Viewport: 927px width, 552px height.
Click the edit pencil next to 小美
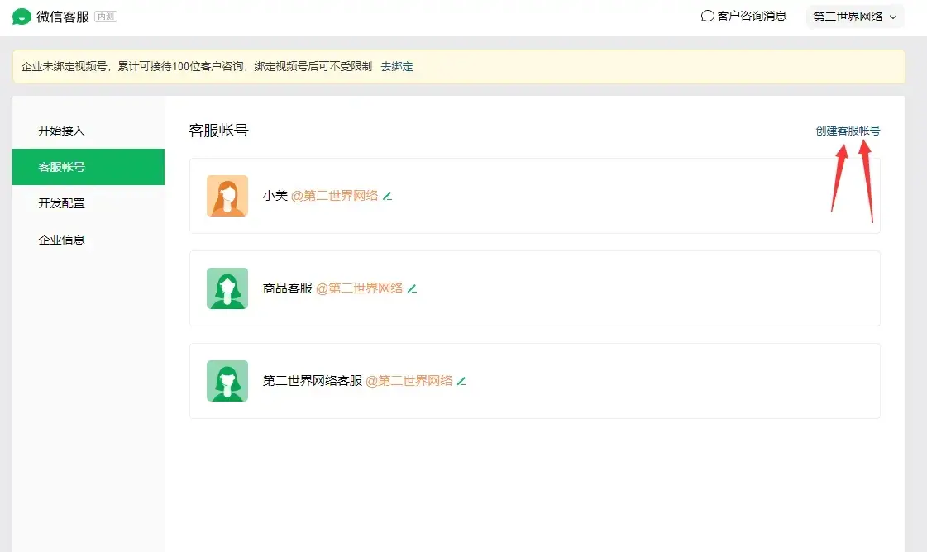click(387, 197)
